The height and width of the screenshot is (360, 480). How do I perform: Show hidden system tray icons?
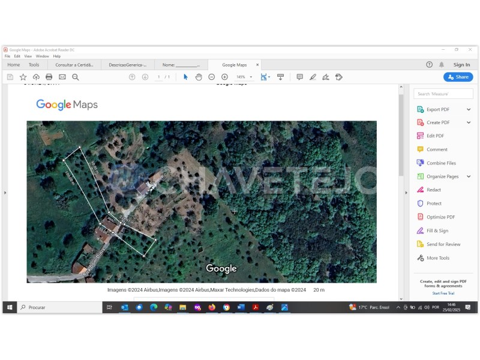coord(398,307)
